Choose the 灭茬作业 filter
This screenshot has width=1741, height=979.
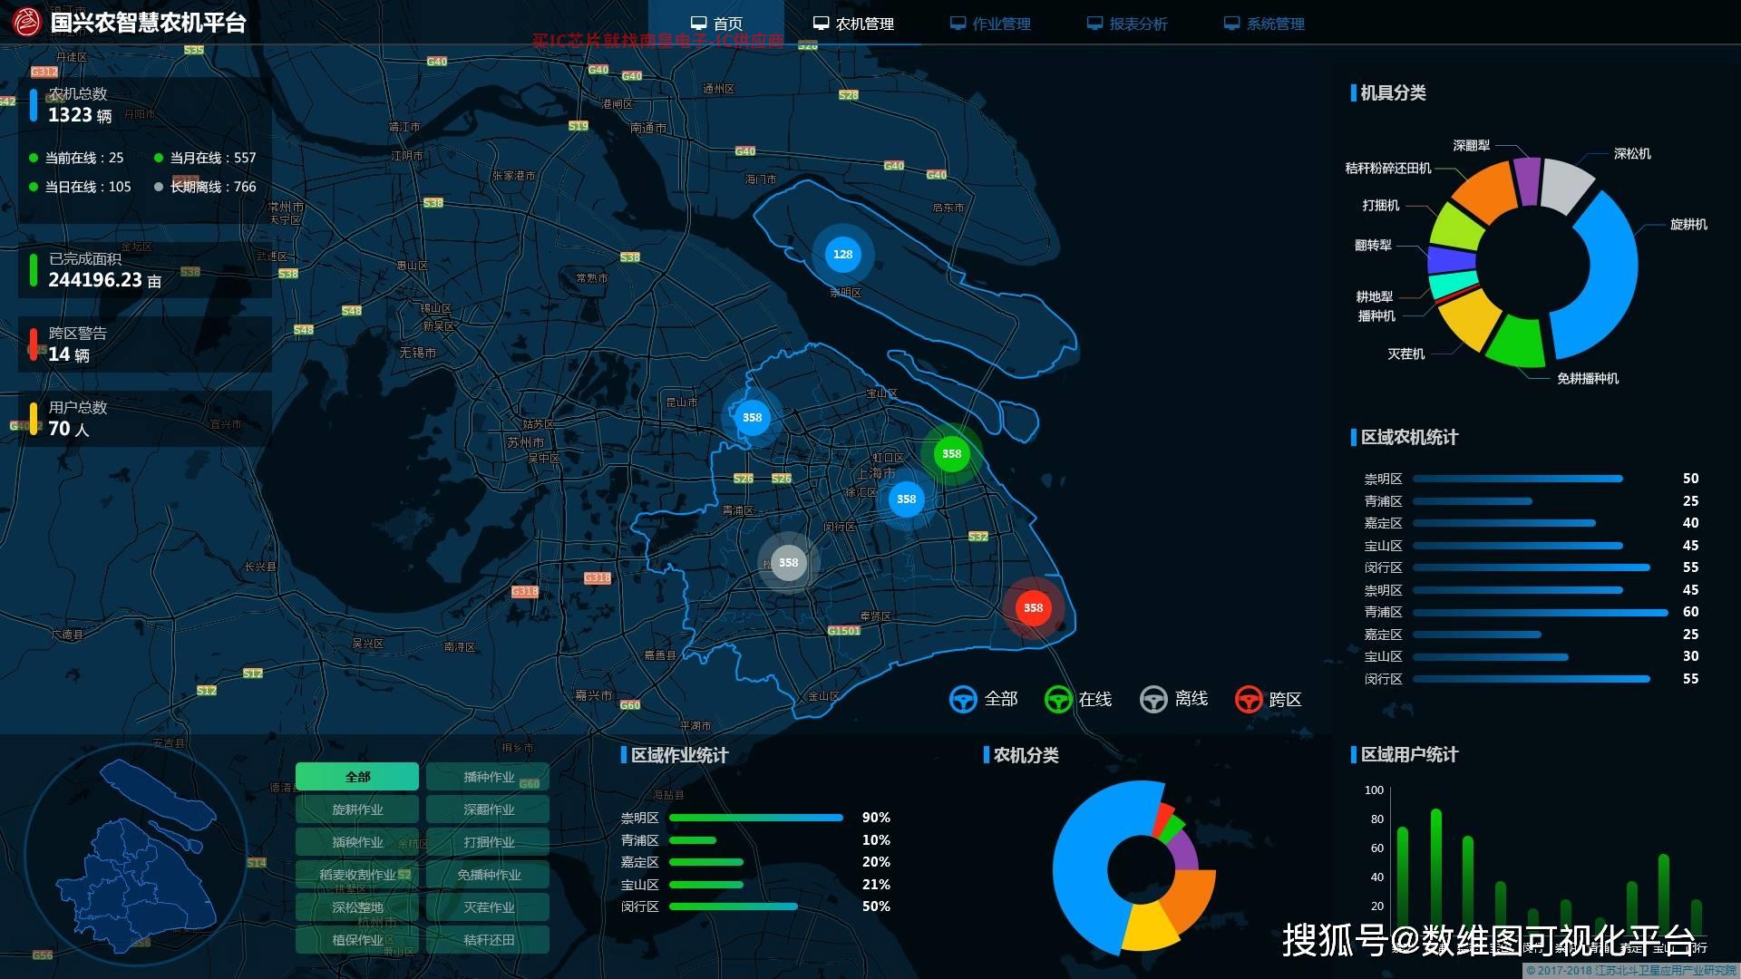coord(488,907)
